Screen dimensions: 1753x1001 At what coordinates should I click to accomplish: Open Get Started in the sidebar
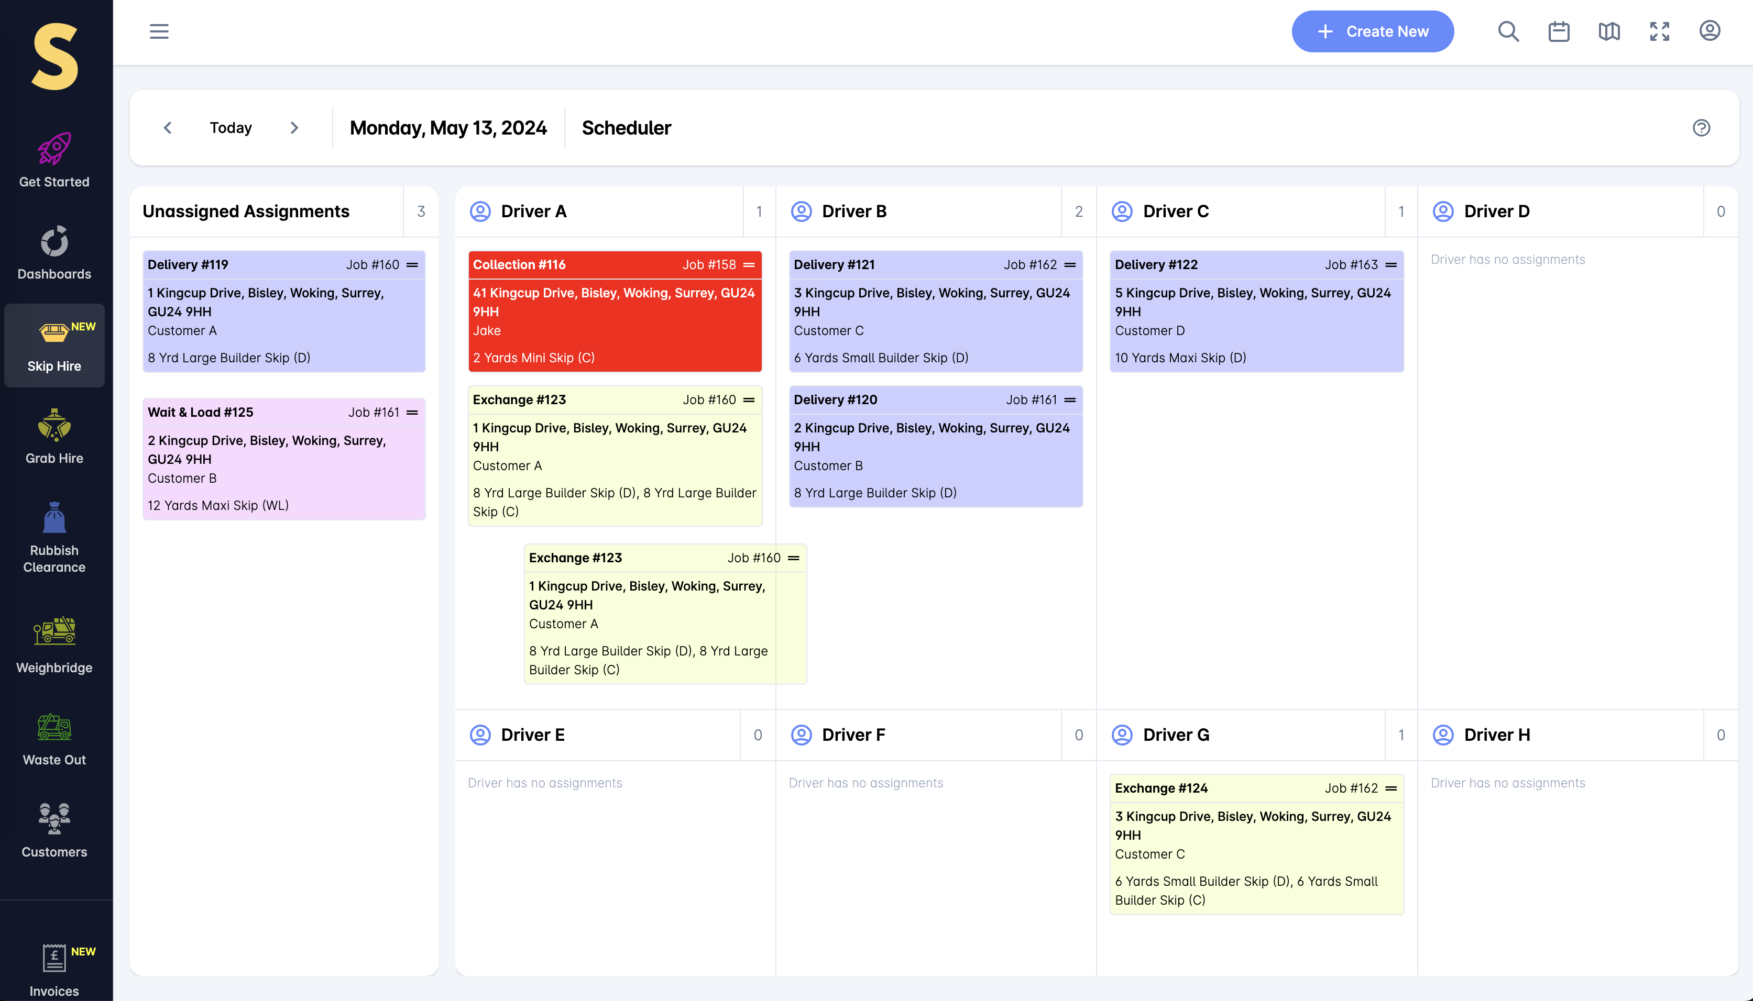tap(54, 160)
